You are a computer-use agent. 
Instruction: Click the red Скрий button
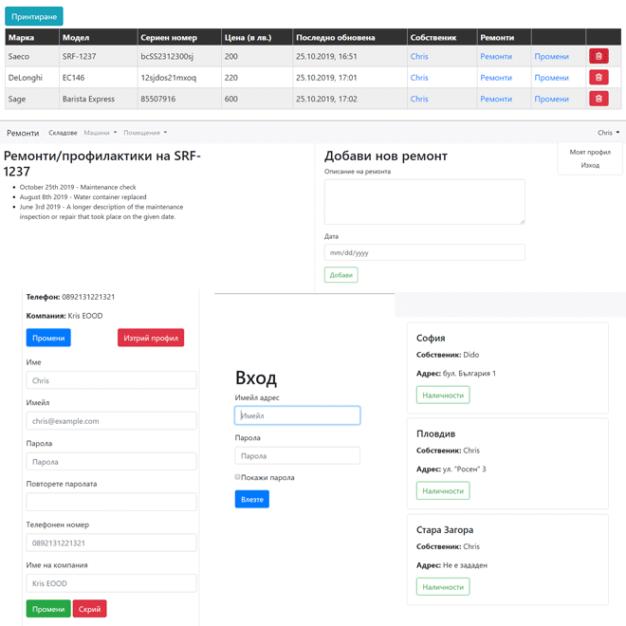coord(89,609)
